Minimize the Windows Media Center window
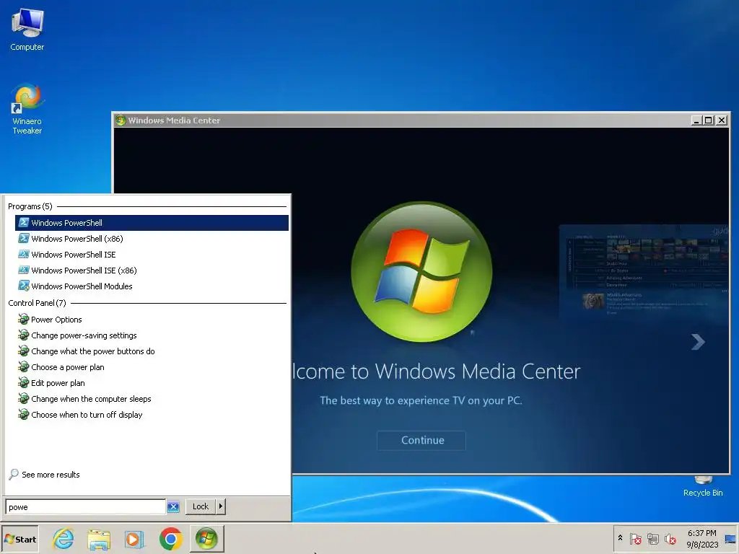The image size is (739, 554). pyautogui.click(x=696, y=120)
